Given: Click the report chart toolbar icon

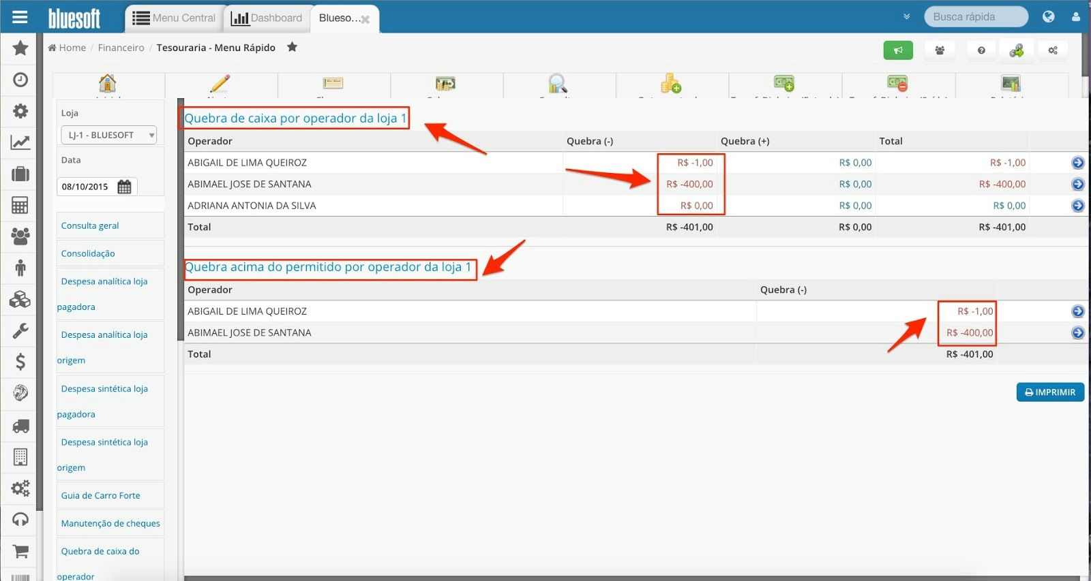Looking at the screenshot, I should coord(1011,83).
